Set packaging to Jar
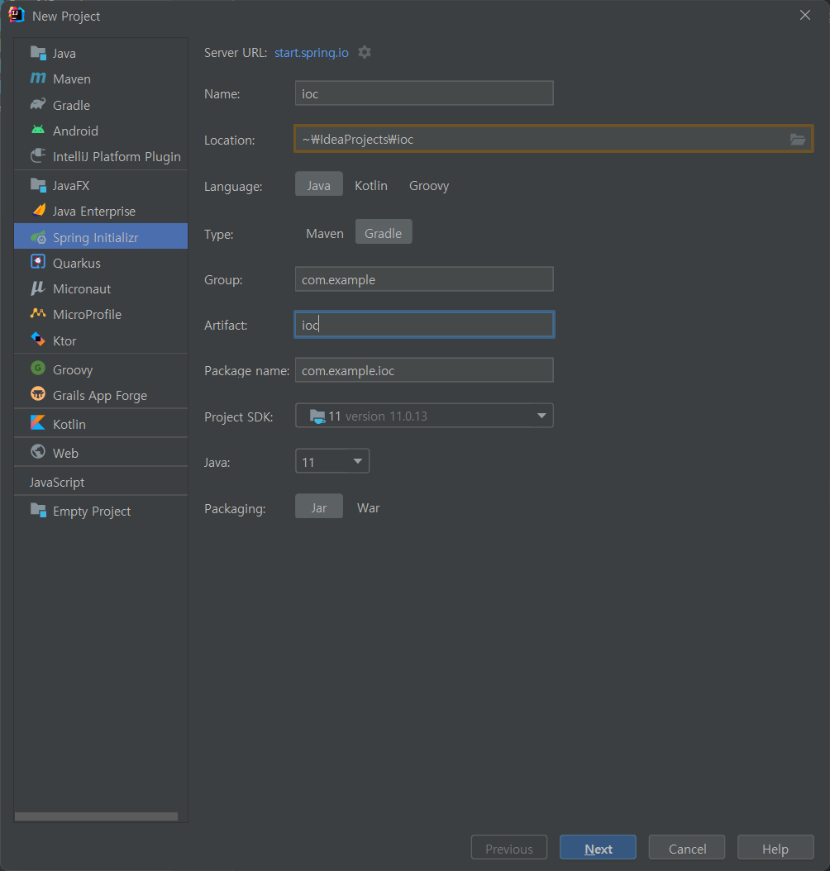Screen dimensions: 830x871 point(319,507)
